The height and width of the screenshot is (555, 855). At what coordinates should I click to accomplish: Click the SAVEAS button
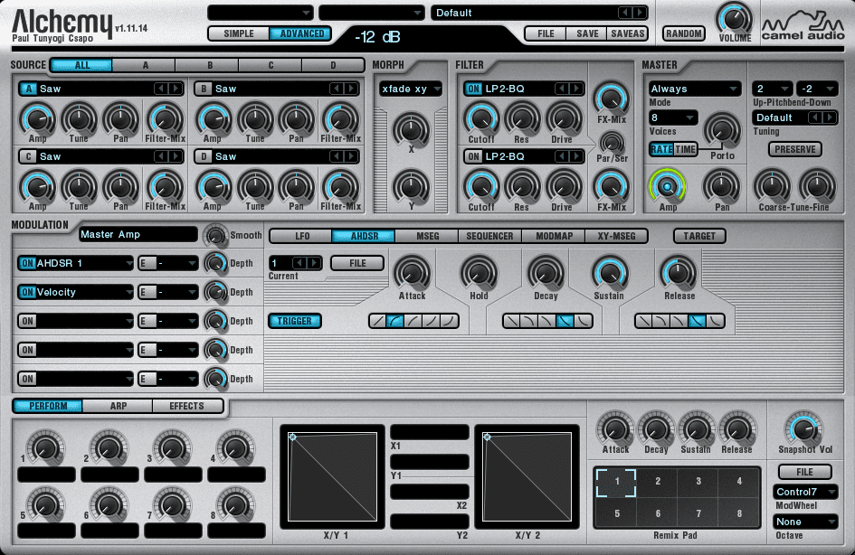627,33
